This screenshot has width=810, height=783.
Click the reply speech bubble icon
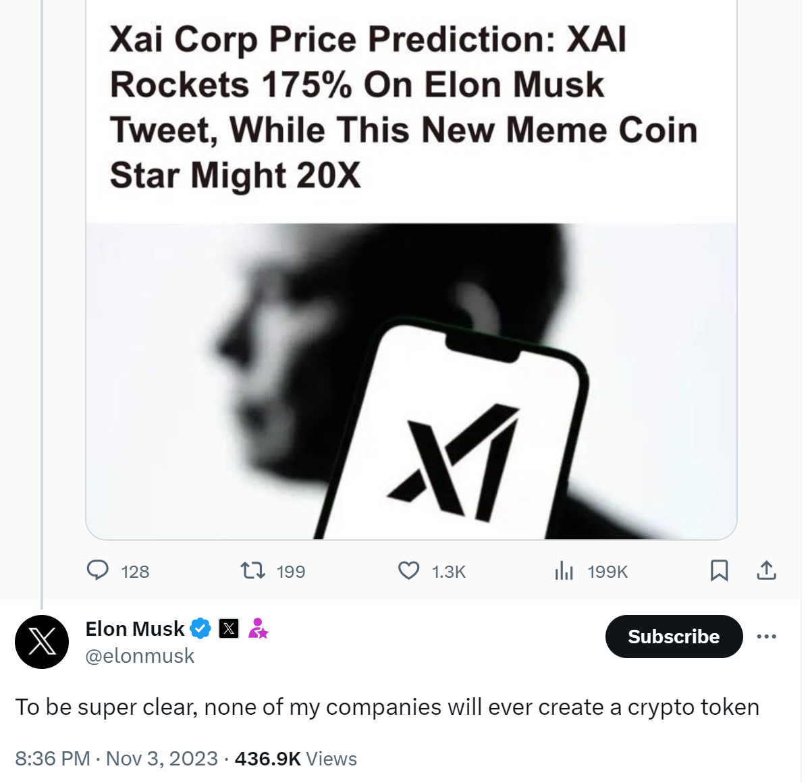point(98,570)
